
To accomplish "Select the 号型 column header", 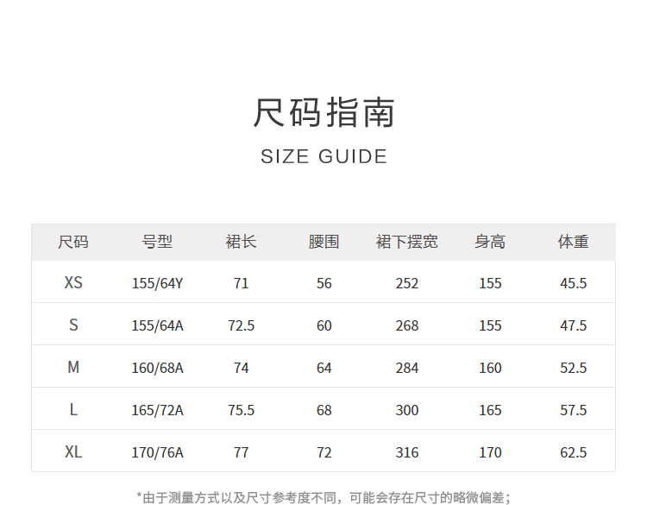I will click(x=157, y=242).
